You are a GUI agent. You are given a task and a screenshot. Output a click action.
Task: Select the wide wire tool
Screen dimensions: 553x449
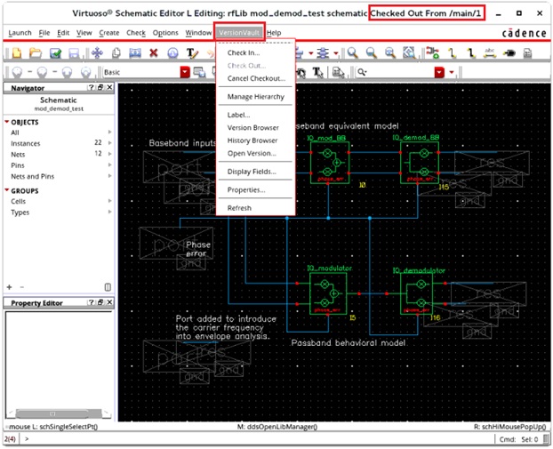(470, 53)
